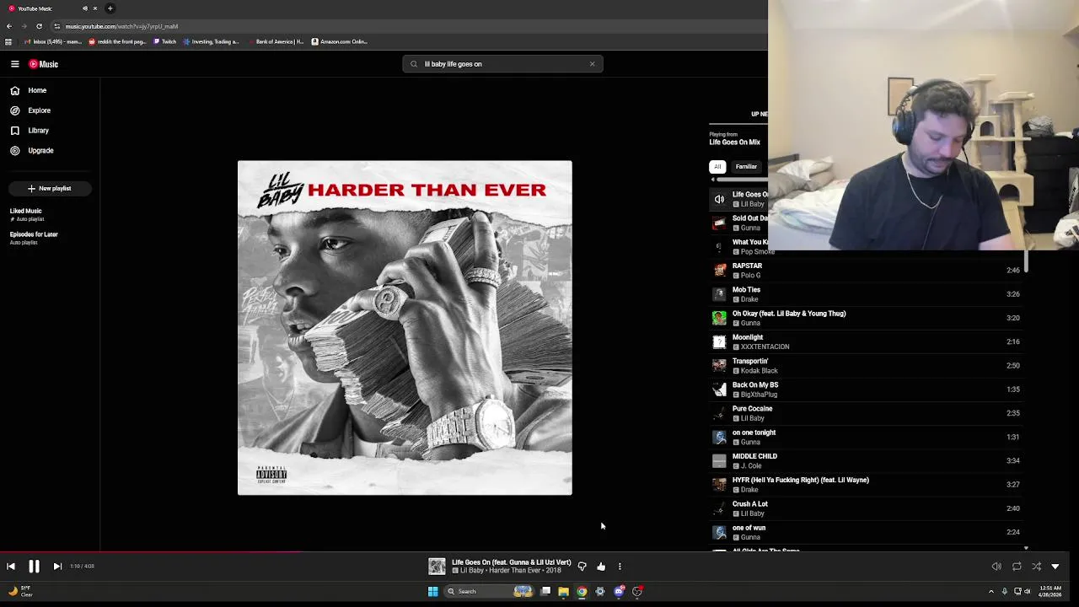This screenshot has width=1079, height=607.
Task: Open the Explore section
Action: pyautogui.click(x=30, y=110)
